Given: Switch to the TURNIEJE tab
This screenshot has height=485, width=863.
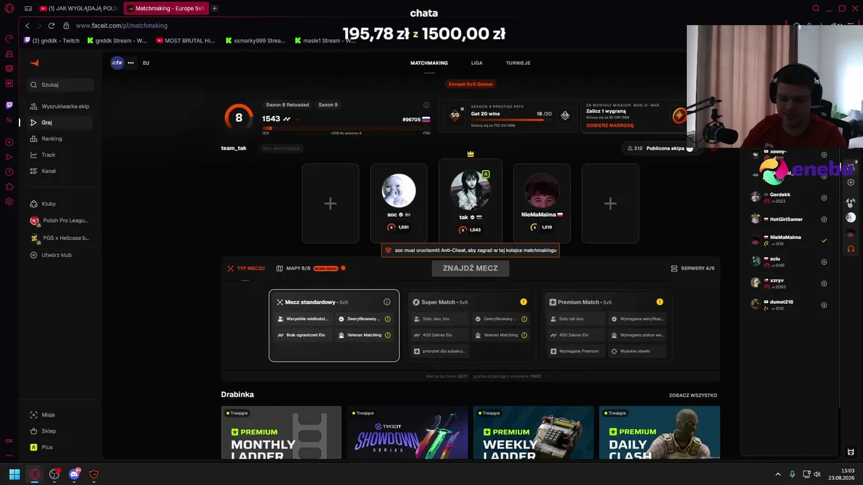Looking at the screenshot, I should pyautogui.click(x=518, y=63).
